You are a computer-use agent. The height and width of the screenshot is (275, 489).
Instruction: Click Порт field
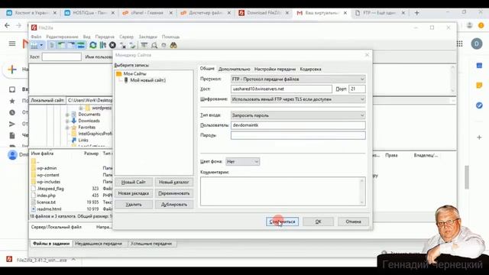point(357,89)
